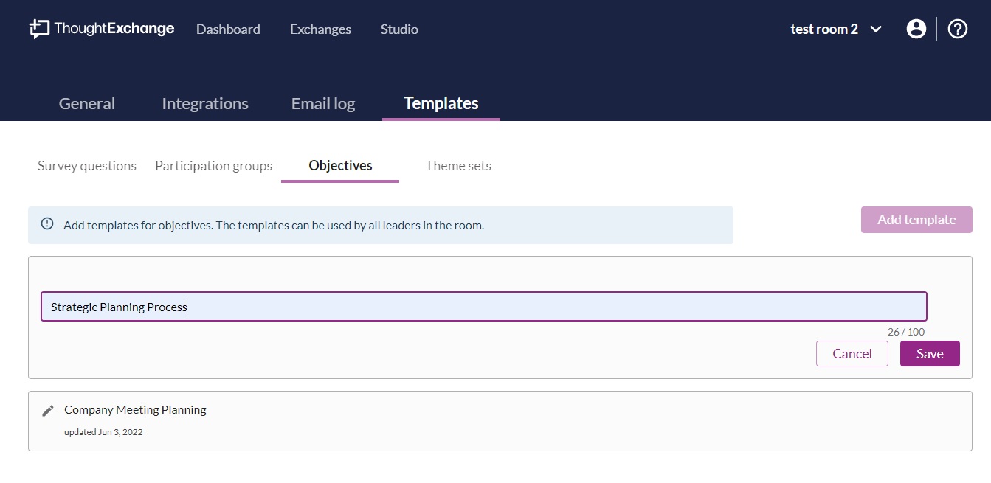The width and height of the screenshot is (991, 483).
Task: Open Studio in top navigation
Action: click(x=399, y=29)
